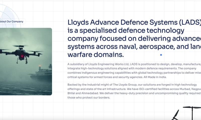
Task: Select the 'warfare domains.' heading line
Action: (96, 54)
